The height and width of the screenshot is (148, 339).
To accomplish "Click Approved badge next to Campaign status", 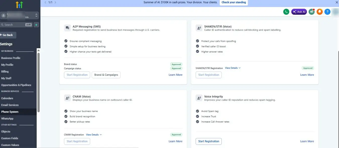I will click(176, 68).
